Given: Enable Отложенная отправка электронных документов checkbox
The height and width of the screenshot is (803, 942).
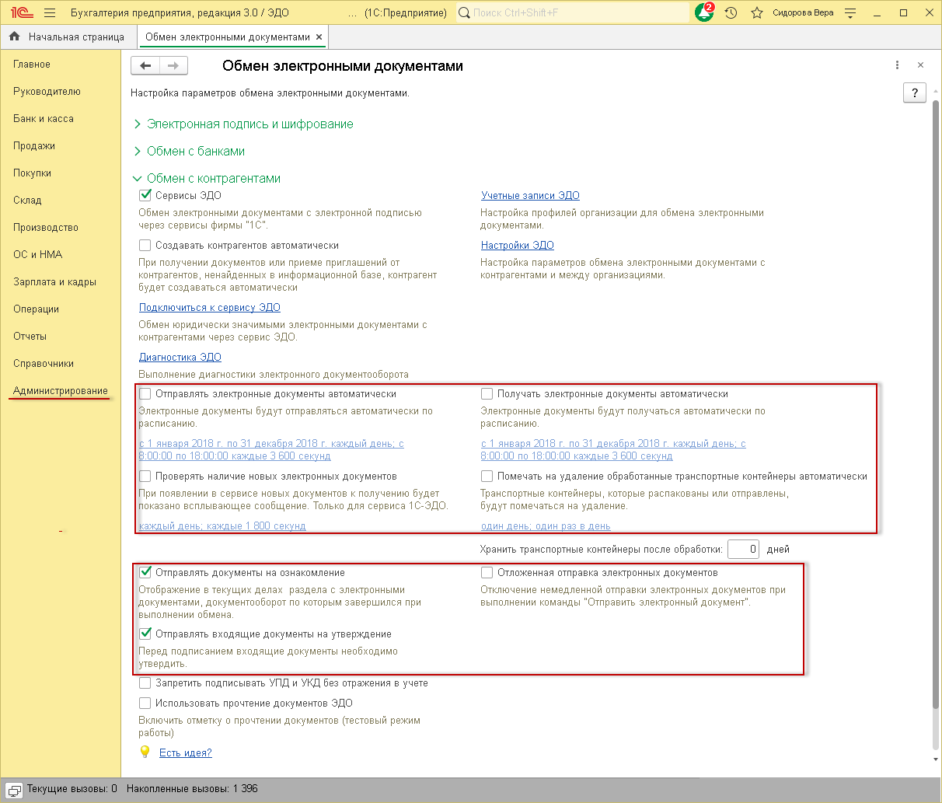Looking at the screenshot, I should coord(487,572).
